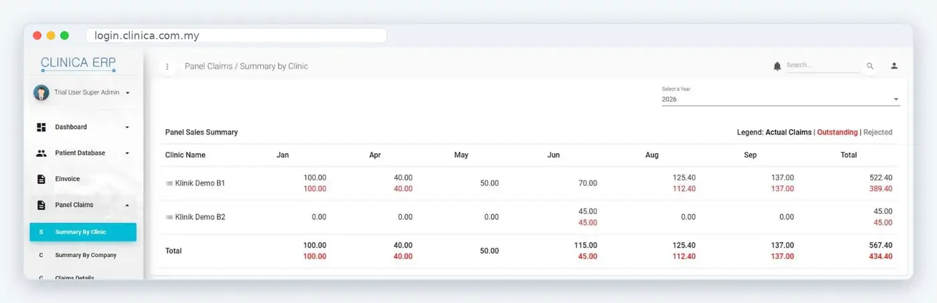
Task: Click the list icon beside Klinik Demo B1
Action: (x=169, y=183)
